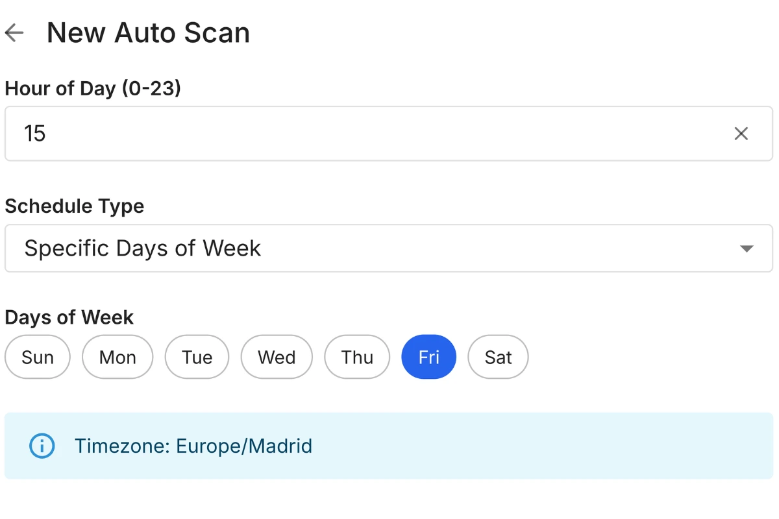Toggle the Mon day pill
The width and height of the screenshot is (779, 519).
point(117,357)
